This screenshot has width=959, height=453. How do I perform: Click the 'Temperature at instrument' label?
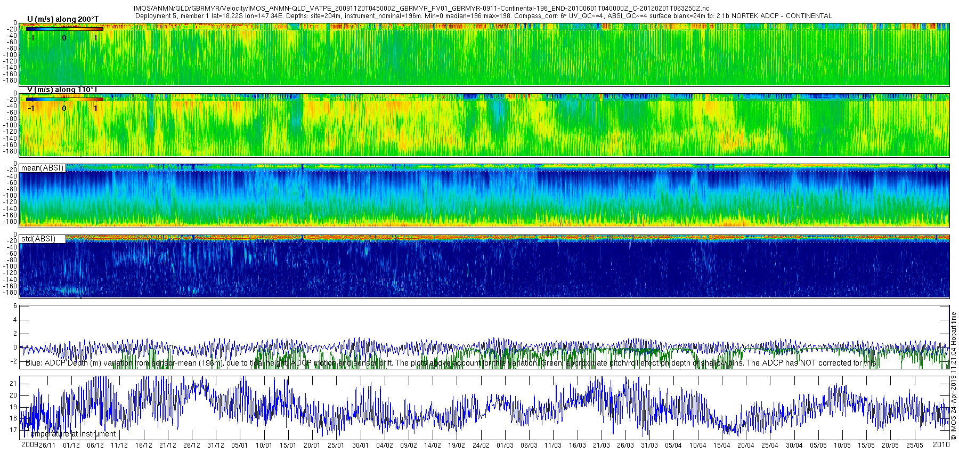coord(70,434)
